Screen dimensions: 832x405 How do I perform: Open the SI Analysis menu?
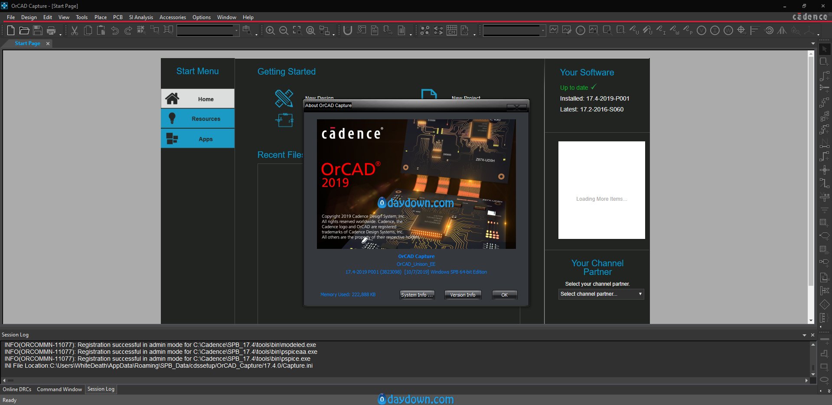pos(141,17)
